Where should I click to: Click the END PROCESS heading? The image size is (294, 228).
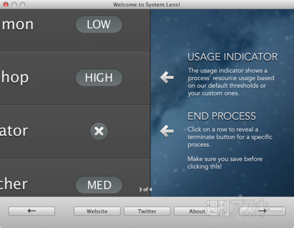coord(222,116)
